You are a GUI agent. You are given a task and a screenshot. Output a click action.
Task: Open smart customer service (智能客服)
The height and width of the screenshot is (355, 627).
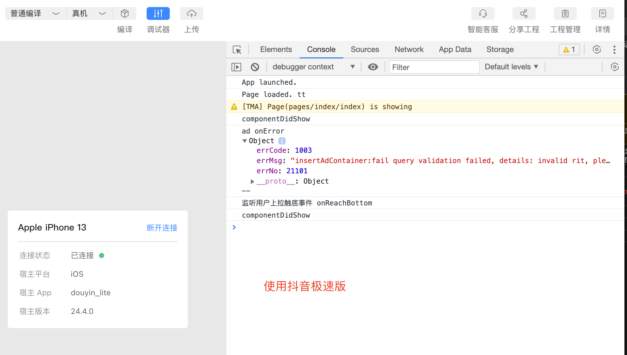[x=483, y=13]
